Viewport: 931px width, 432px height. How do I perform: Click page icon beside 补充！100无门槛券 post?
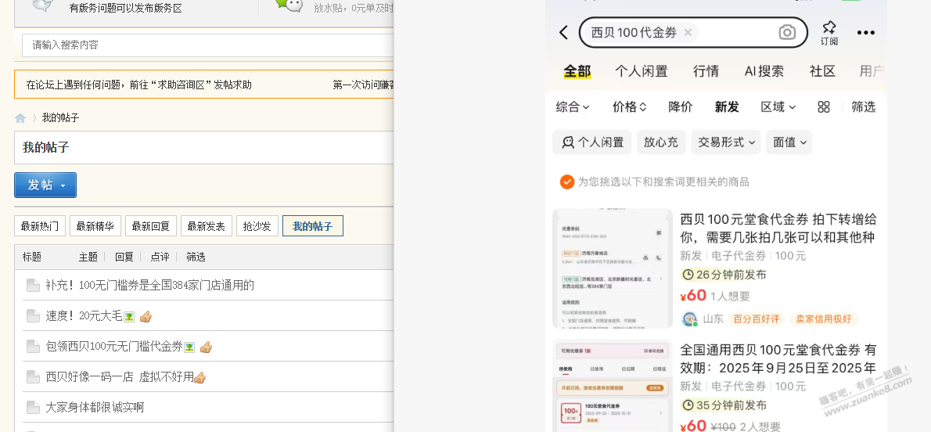[33, 285]
